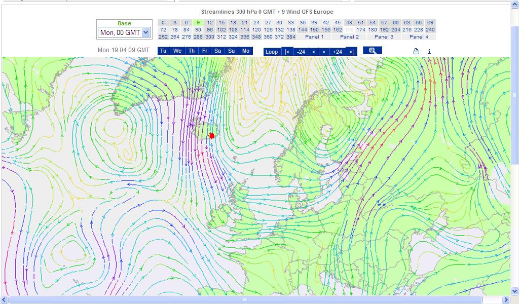519x304 pixels.
Task: Select Panel 1 view
Action: [x=314, y=37]
